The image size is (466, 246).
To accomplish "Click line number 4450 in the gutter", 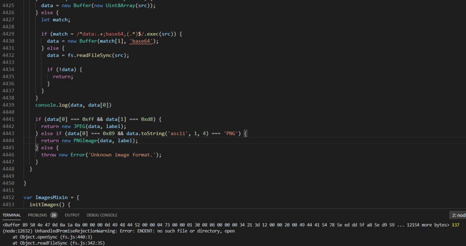I will coord(8,183).
